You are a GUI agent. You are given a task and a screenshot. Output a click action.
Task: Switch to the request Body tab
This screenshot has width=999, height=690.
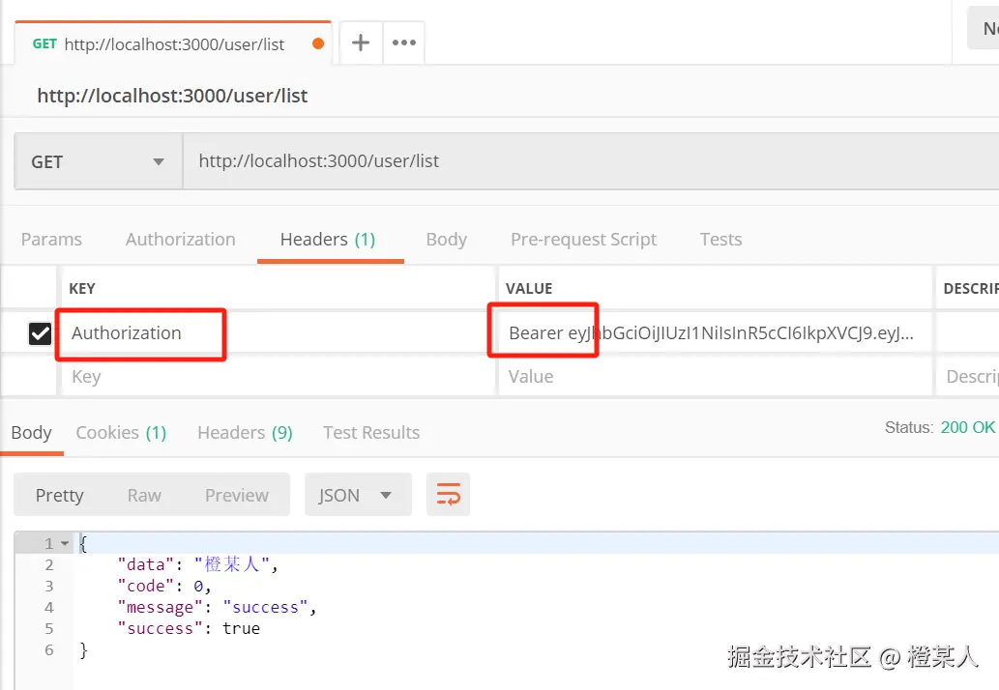pyautogui.click(x=446, y=240)
